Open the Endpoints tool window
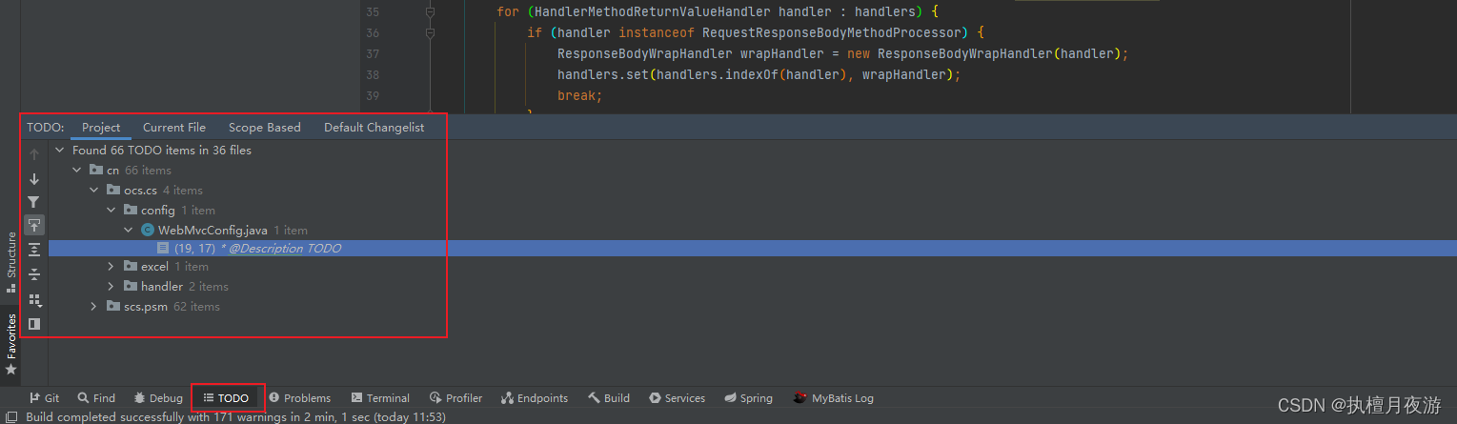This screenshot has height=424, width=1457. point(536,398)
